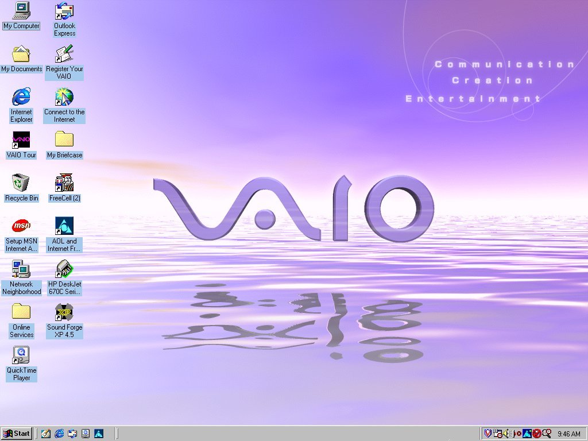Click the My Briefcase folder icon
The height and width of the screenshot is (441, 588).
click(64, 145)
